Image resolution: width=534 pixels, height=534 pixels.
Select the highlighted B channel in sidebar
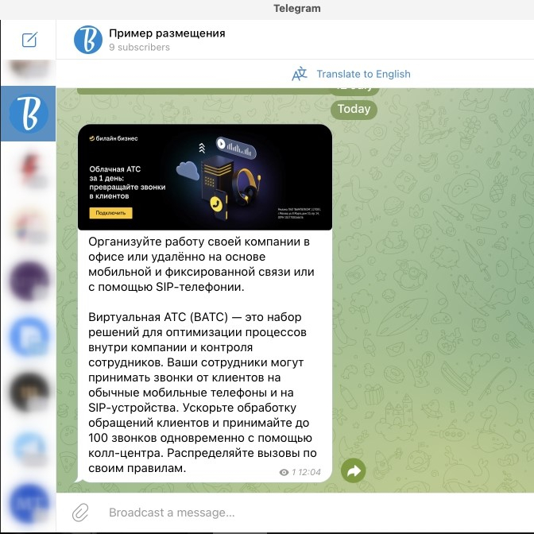point(29,114)
